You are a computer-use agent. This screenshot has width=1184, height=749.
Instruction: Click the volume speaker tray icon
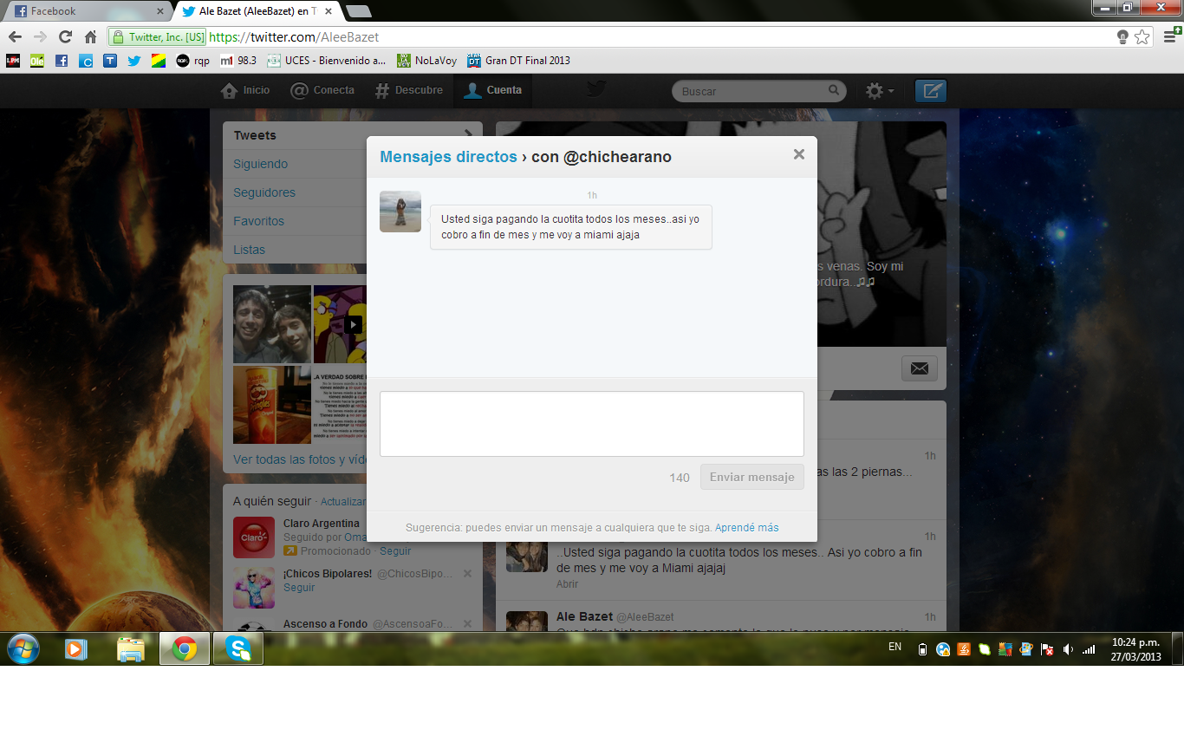tap(1068, 648)
